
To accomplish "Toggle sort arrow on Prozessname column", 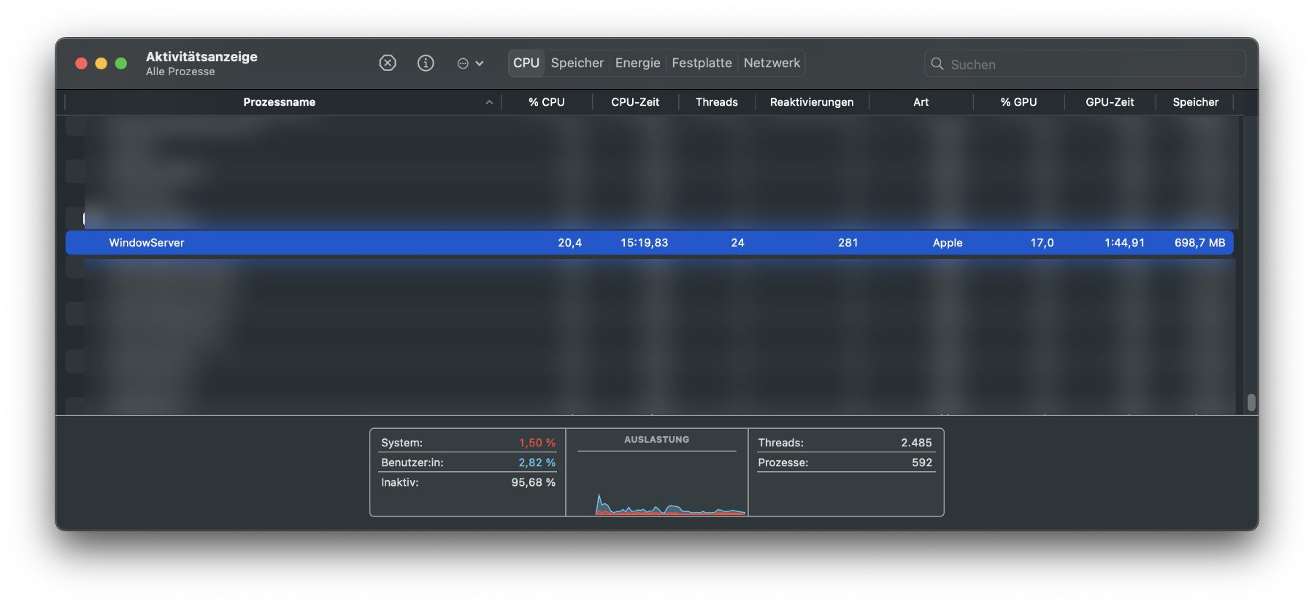I will [x=489, y=103].
